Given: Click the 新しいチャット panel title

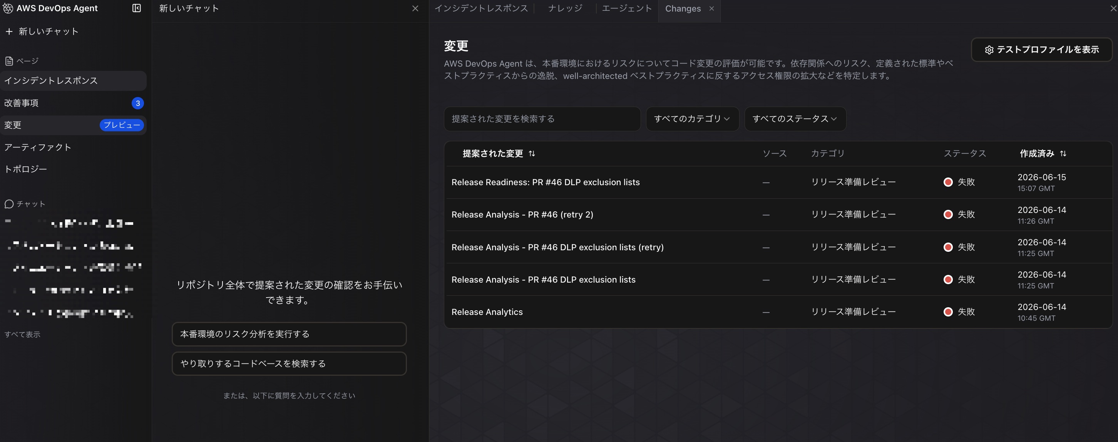Looking at the screenshot, I should pos(189,8).
